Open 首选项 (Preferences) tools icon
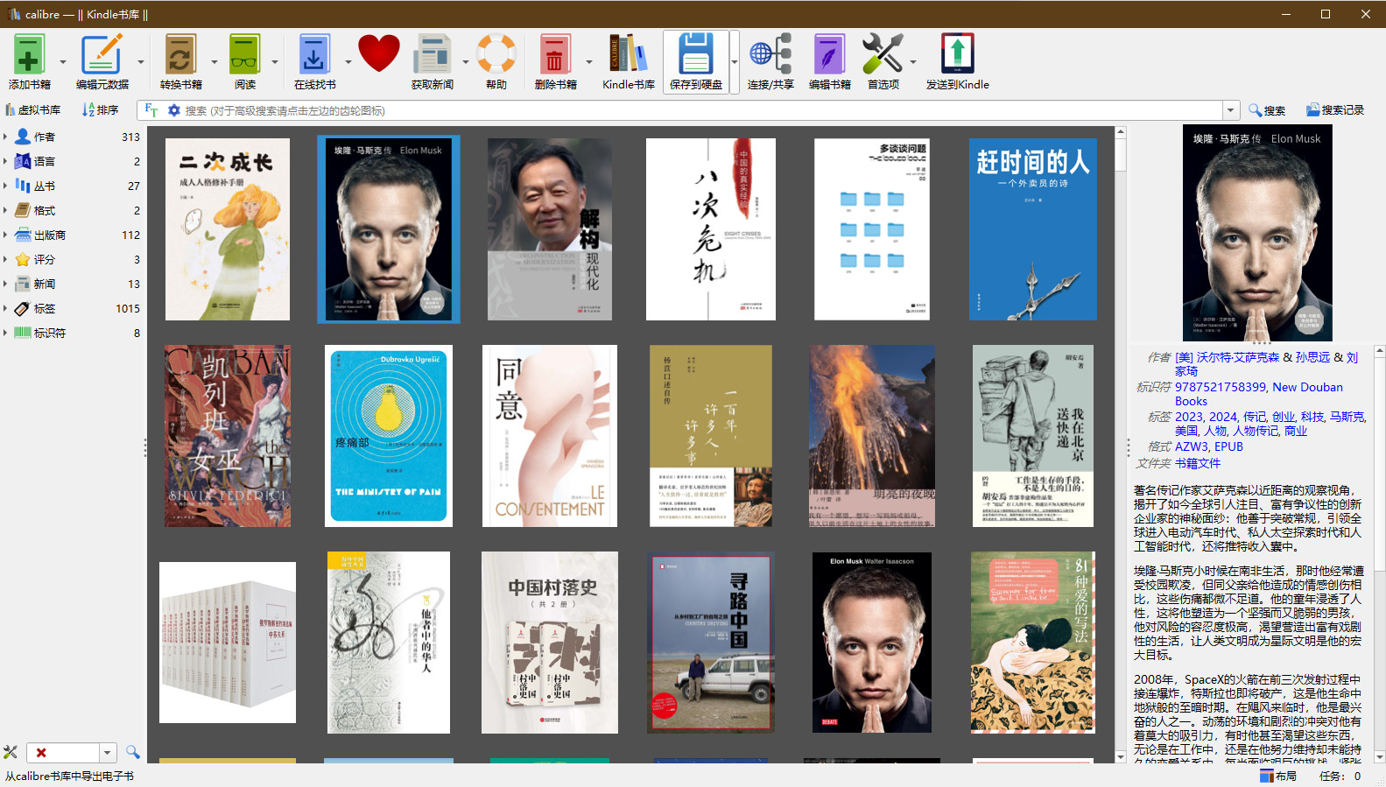Viewport: 1386px width, 787px height. tap(883, 54)
